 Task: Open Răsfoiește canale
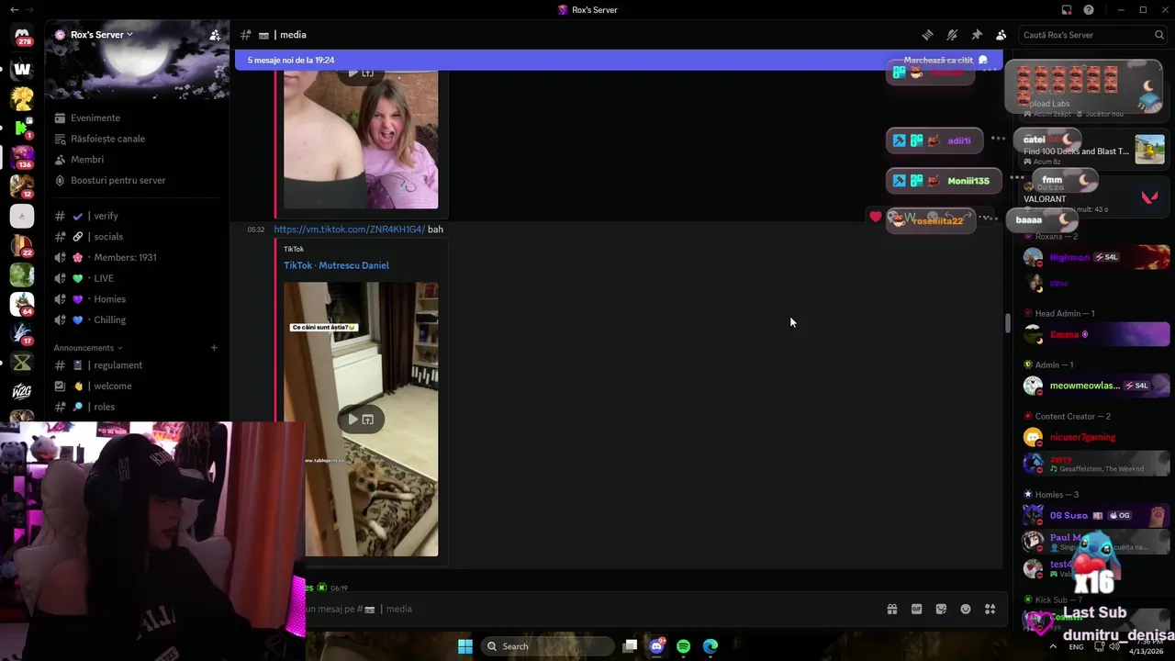coord(107,139)
